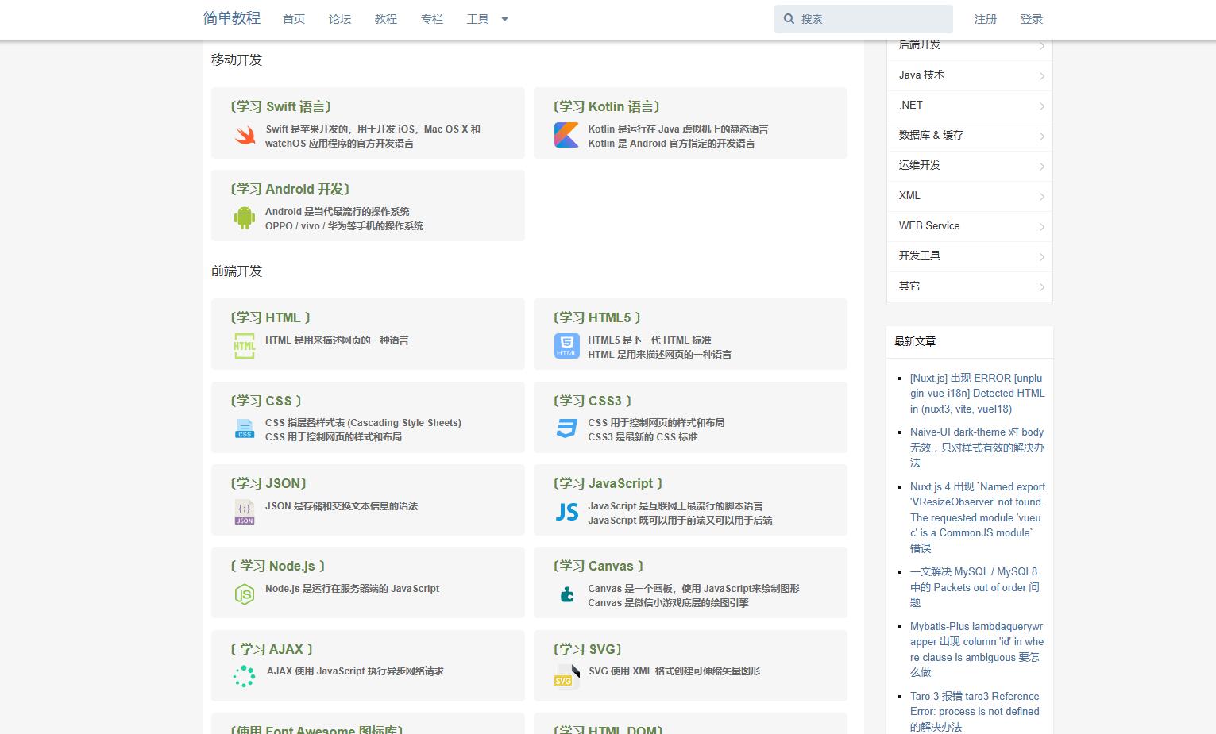
Task: Click the 简单教程 site logo
Action: click(x=232, y=18)
